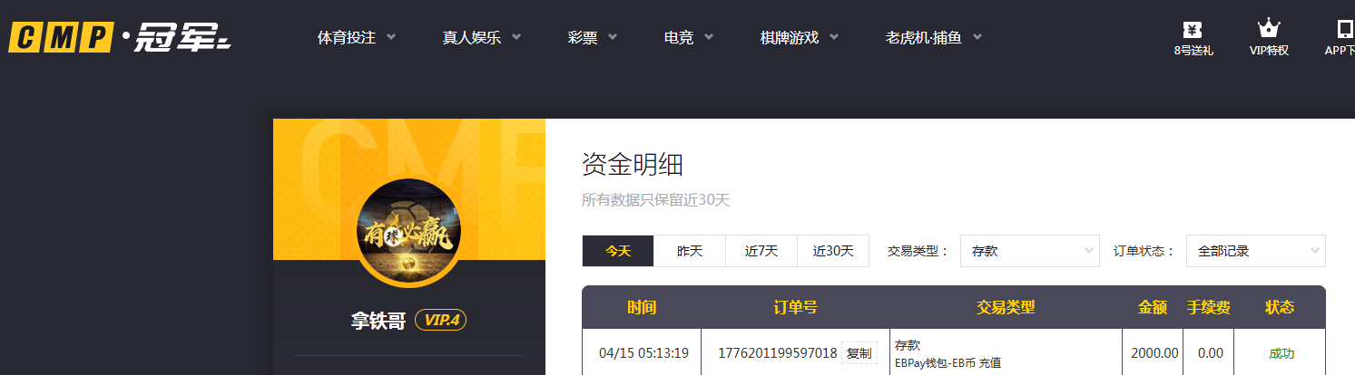Click the 订单号 column header
1355x375 pixels.
(795, 307)
